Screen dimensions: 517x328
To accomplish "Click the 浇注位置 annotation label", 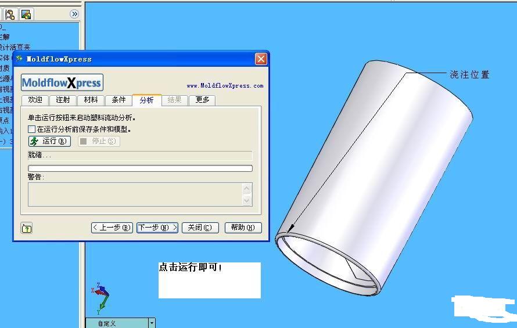I will coord(469,75).
